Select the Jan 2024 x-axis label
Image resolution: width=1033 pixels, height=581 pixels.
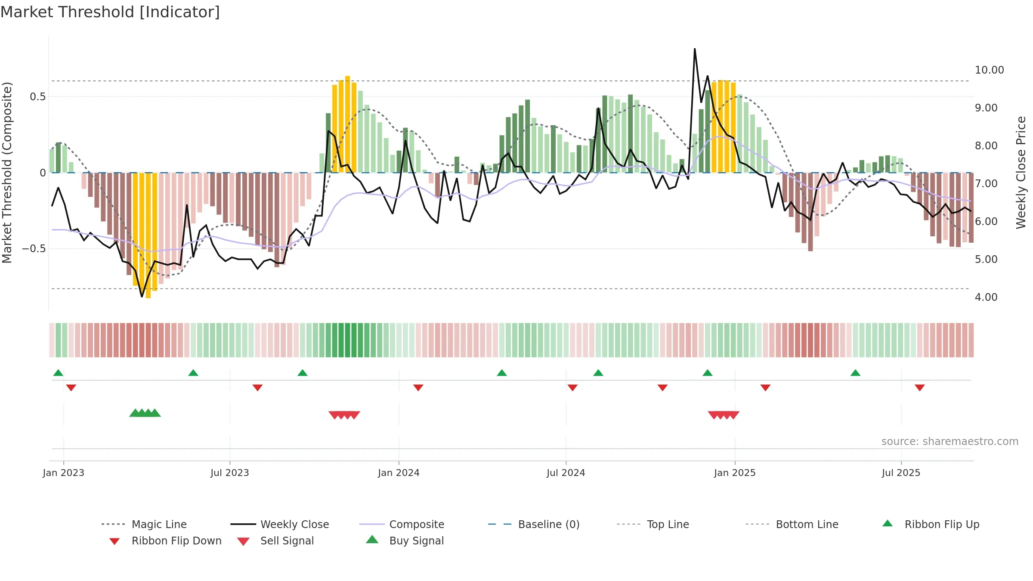[x=399, y=473]
